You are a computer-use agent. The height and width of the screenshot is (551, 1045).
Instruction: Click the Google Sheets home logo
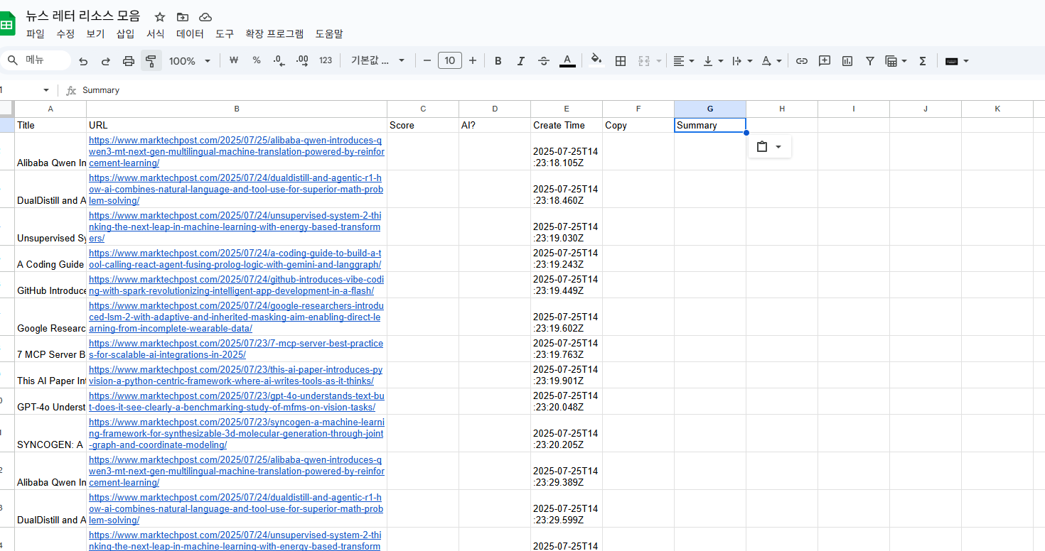pos(7,24)
